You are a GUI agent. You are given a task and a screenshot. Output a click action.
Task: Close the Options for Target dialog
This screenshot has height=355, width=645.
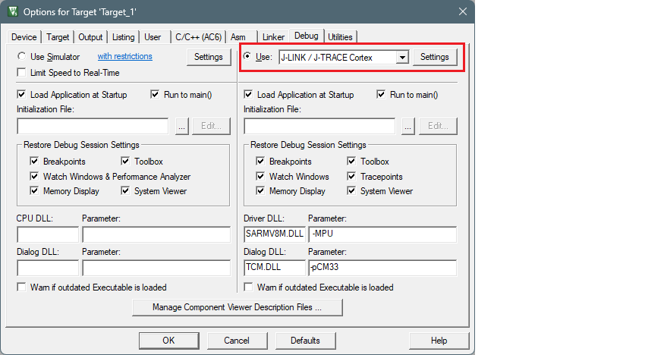pyautogui.click(x=462, y=11)
